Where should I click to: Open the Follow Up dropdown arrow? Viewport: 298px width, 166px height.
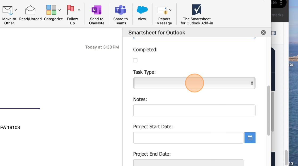tap(79, 10)
